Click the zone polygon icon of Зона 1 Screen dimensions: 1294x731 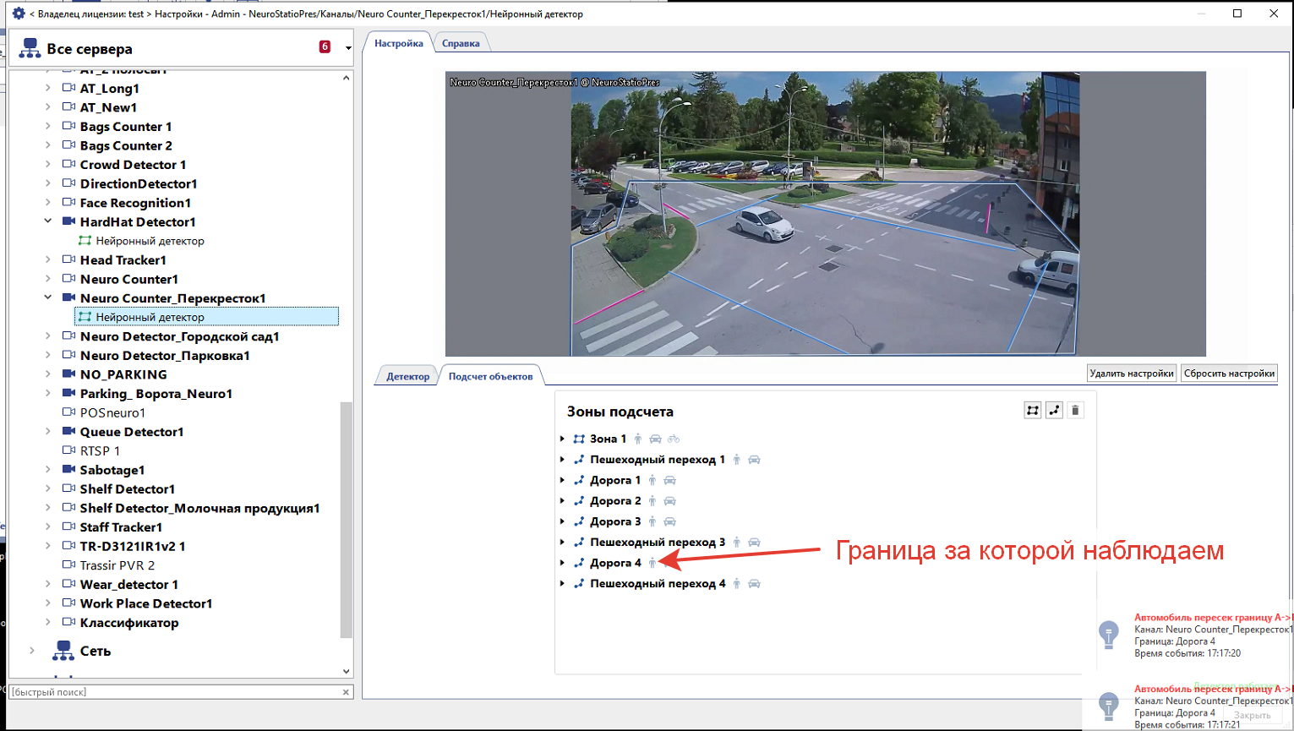coord(579,439)
